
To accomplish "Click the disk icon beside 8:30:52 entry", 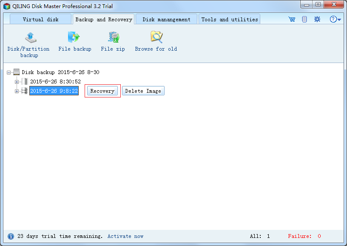I will pyautogui.click(x=25, y=81).
